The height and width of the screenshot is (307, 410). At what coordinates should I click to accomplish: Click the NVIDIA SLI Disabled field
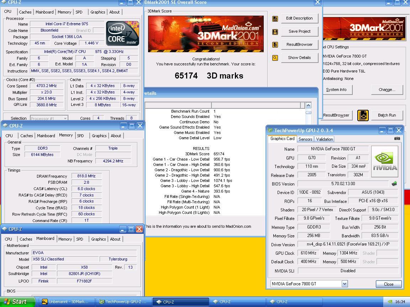[348, 271]
